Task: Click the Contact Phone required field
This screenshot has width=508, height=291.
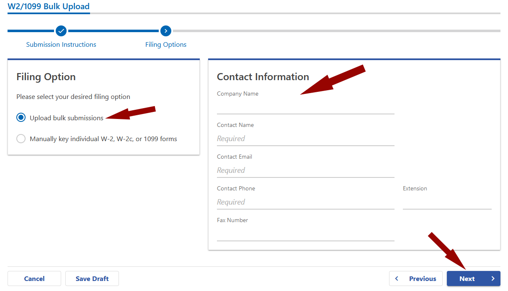Action: coord(305,202)
